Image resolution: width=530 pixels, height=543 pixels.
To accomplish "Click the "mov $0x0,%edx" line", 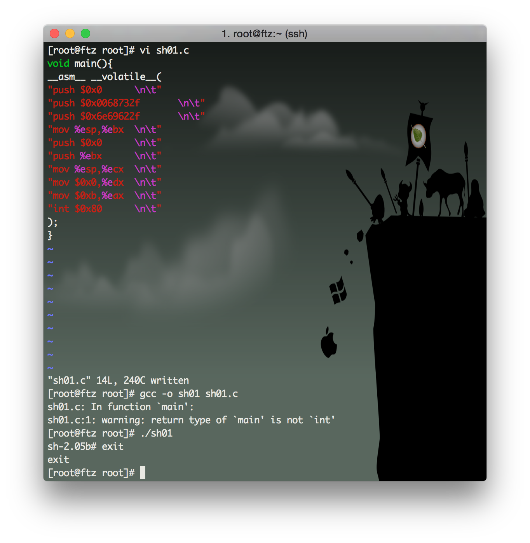I will (x=105, y=183).
